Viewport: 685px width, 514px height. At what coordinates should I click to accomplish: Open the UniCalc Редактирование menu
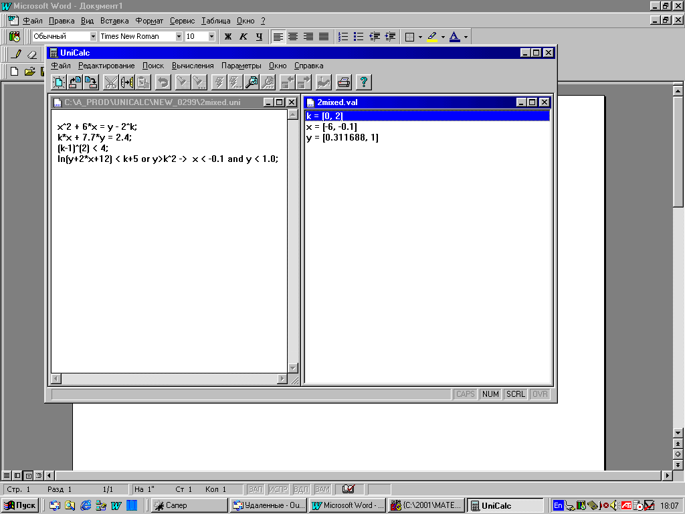[106, 66]
